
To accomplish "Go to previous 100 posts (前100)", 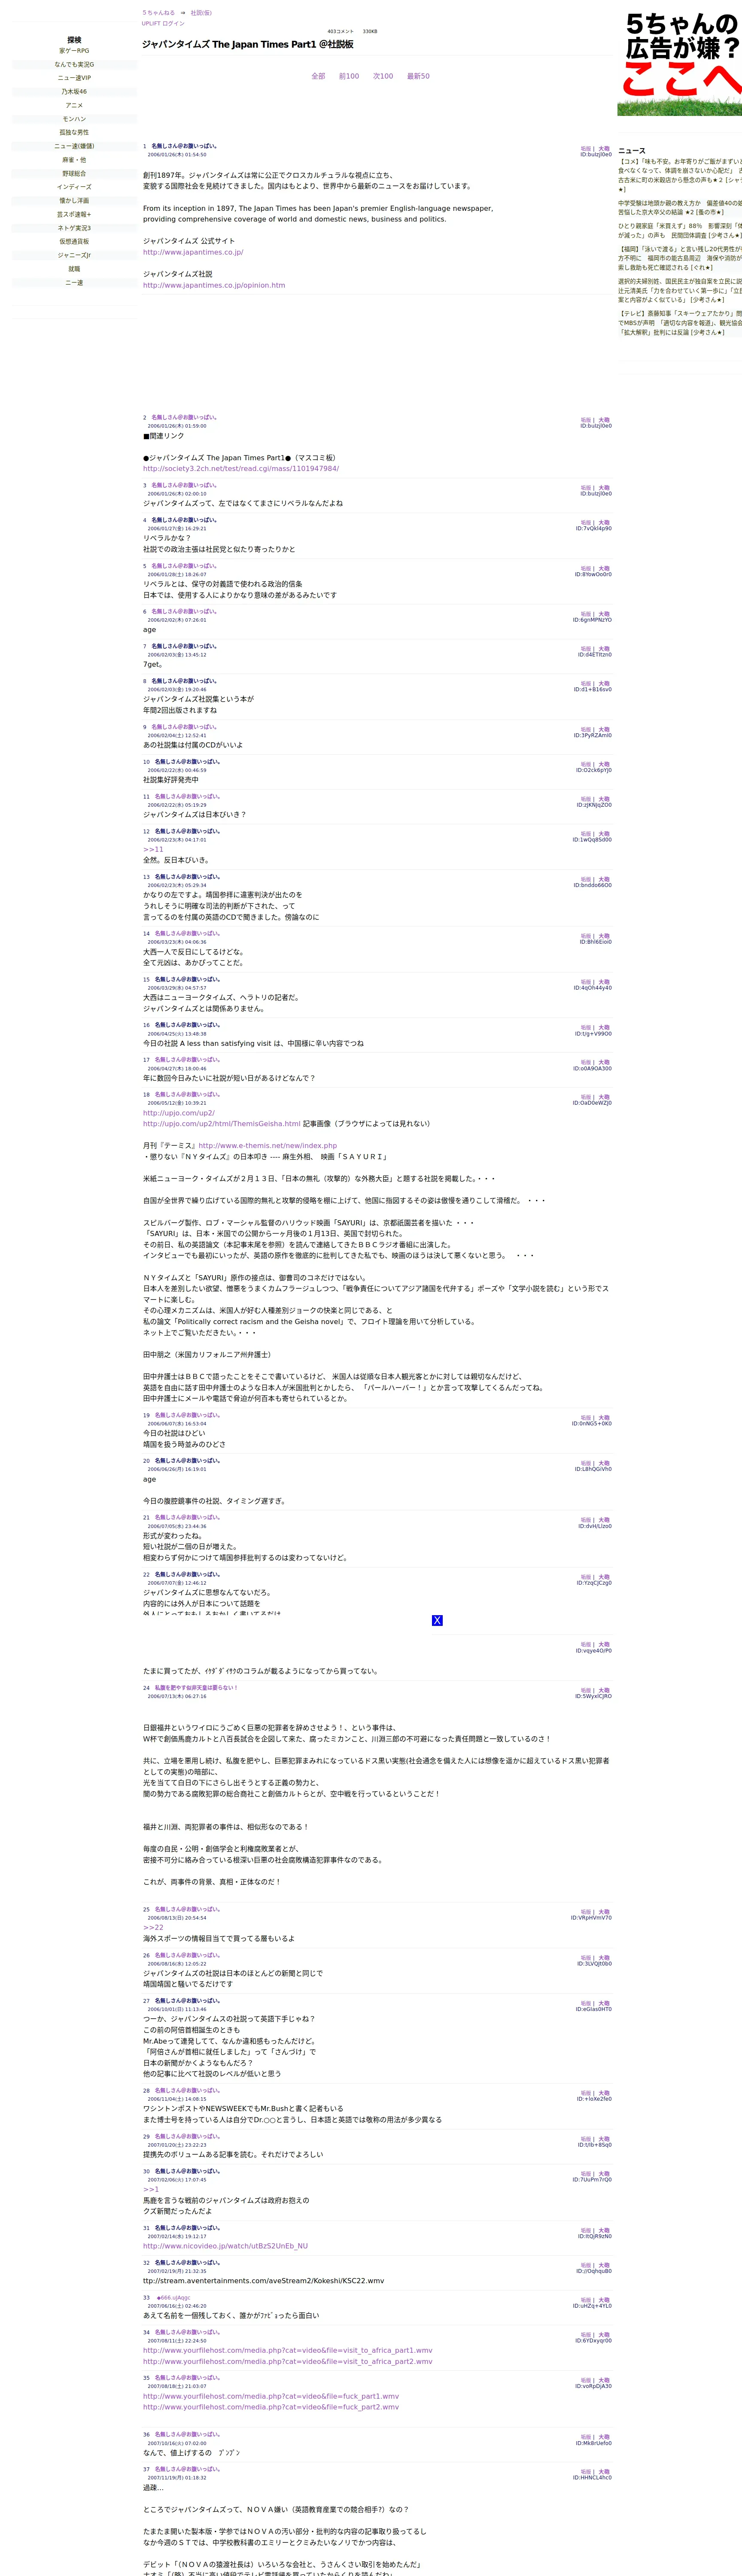I will click(x=349, y=76).
